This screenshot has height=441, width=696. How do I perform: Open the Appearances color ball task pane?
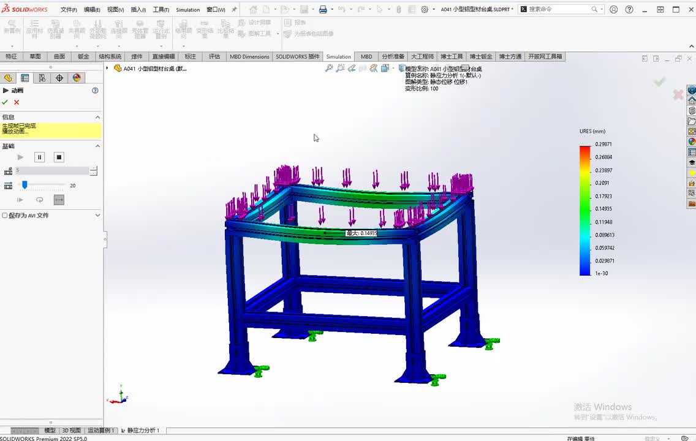coord(692,141)
